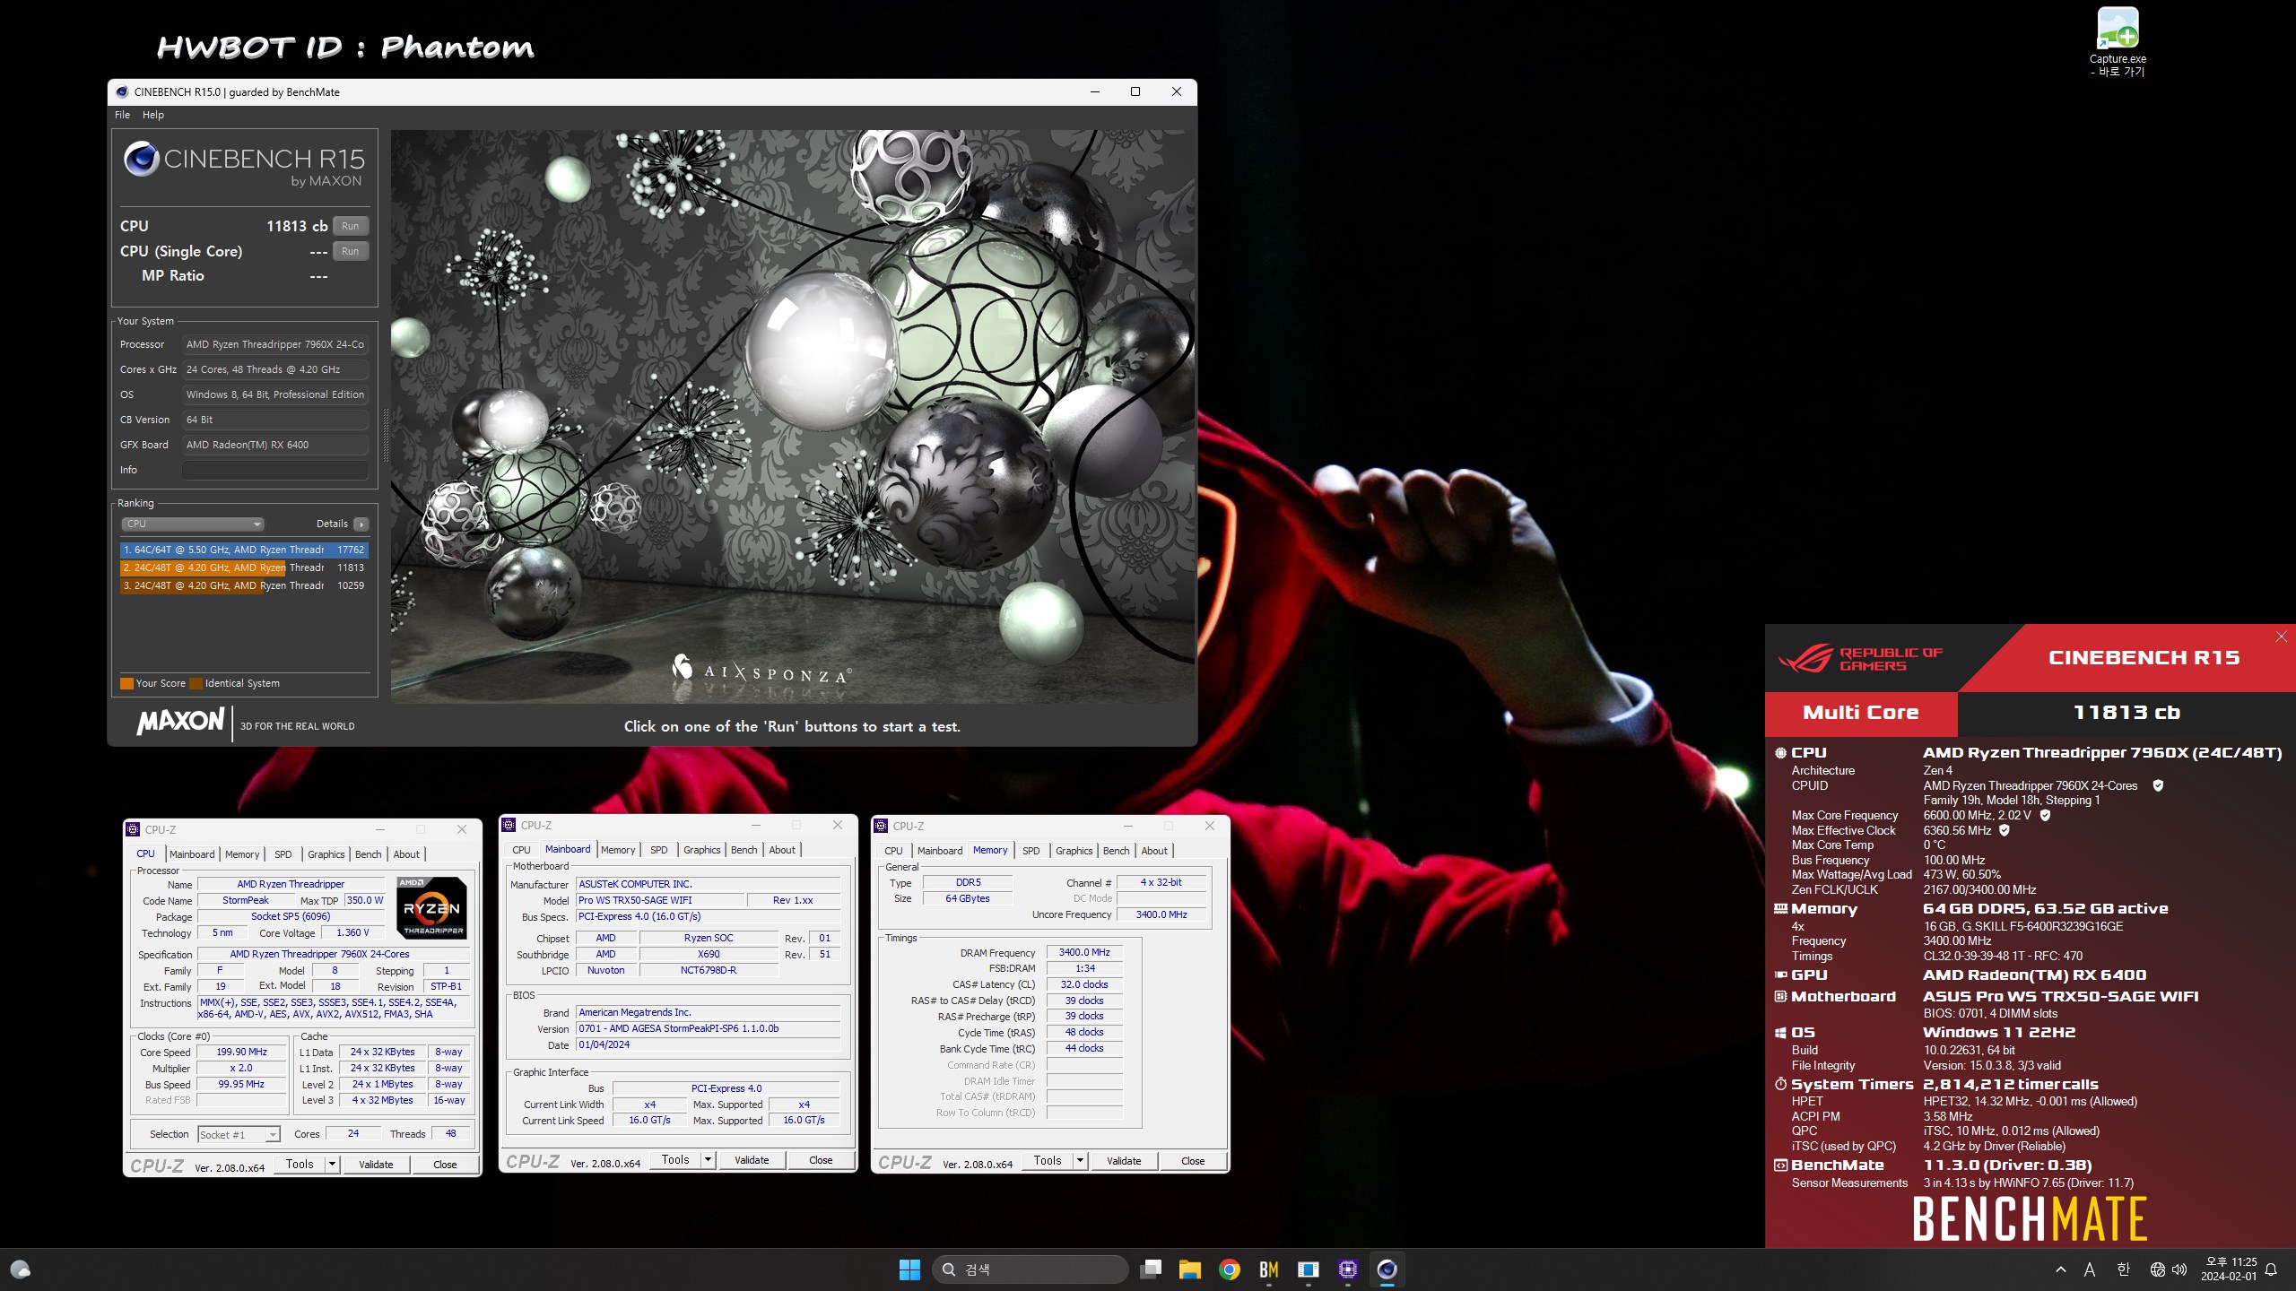Image resolution: width=2296 pixels, height=1291 pixels.
Task: Click Validate in the CPU tab window
Action: (x=376, y=1164)
